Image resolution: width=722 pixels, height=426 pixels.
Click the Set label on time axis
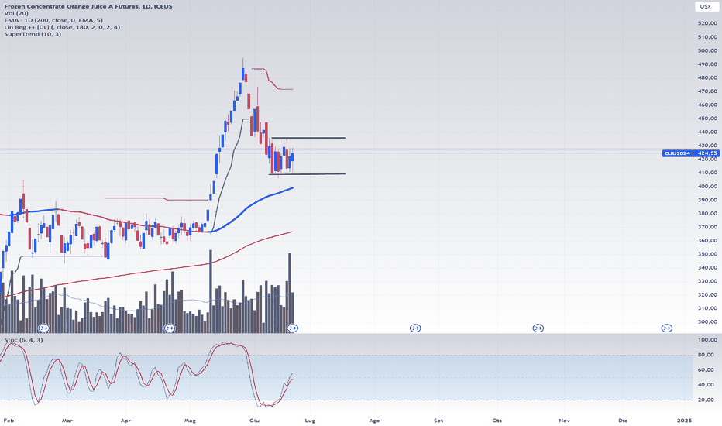click(x=438, y=421)
